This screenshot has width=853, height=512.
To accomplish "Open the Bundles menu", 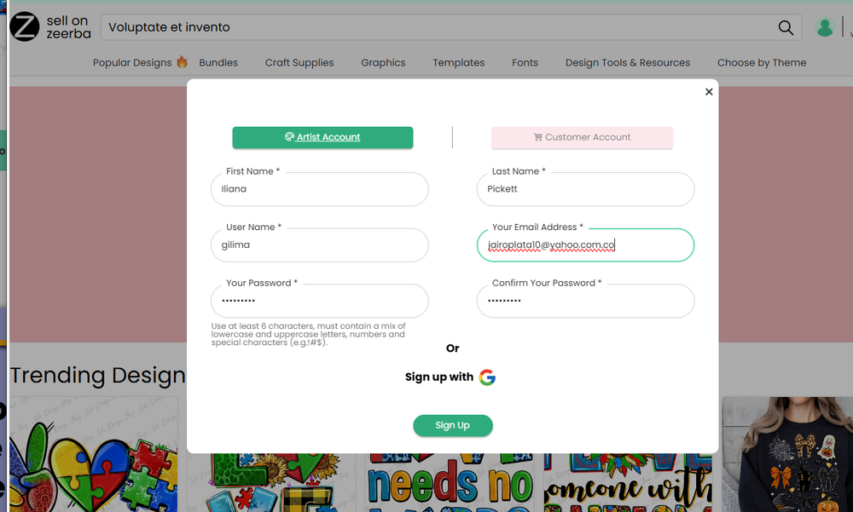I will click(x=218, y=62).
